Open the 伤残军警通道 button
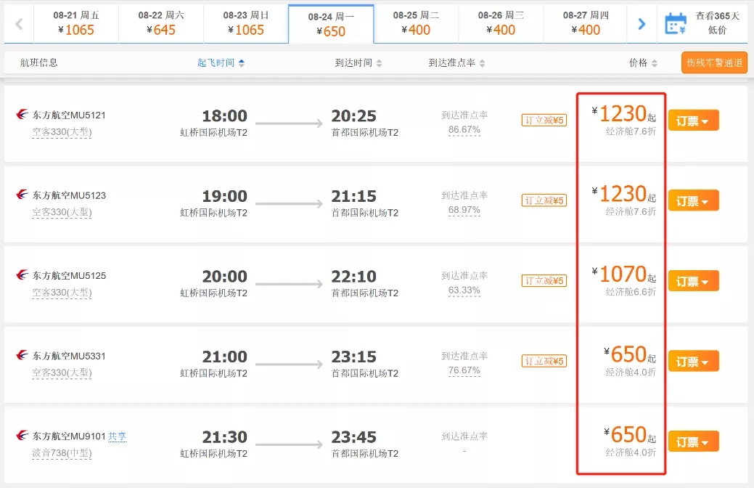The height and width of the screenshot is (488, 754). click(x=714, y=62)
